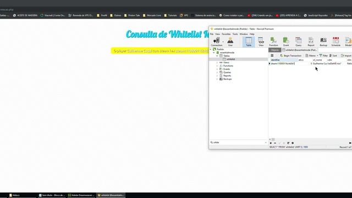Open the Help menu in Navicat
This screenshot has height=198, width=352.
tap(252, 34)
